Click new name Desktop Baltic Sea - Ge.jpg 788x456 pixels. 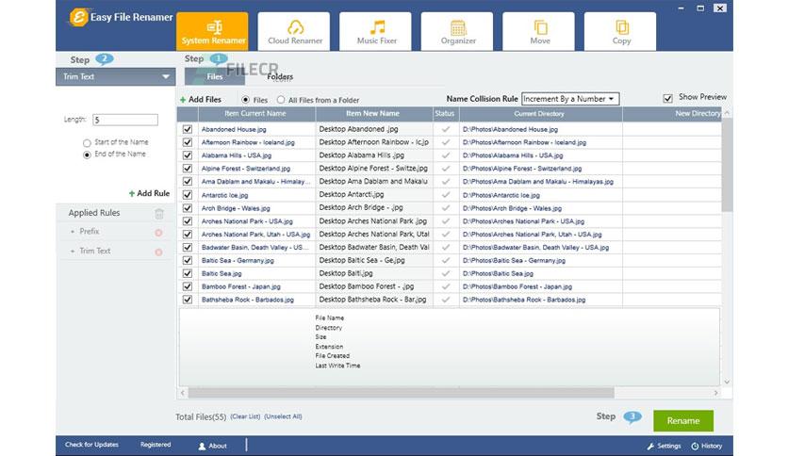tap(362, 260)
